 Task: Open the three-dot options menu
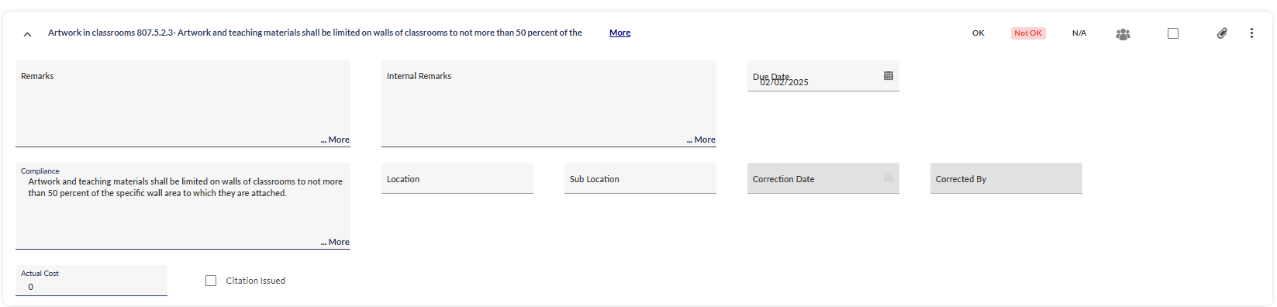(1251, 33)
